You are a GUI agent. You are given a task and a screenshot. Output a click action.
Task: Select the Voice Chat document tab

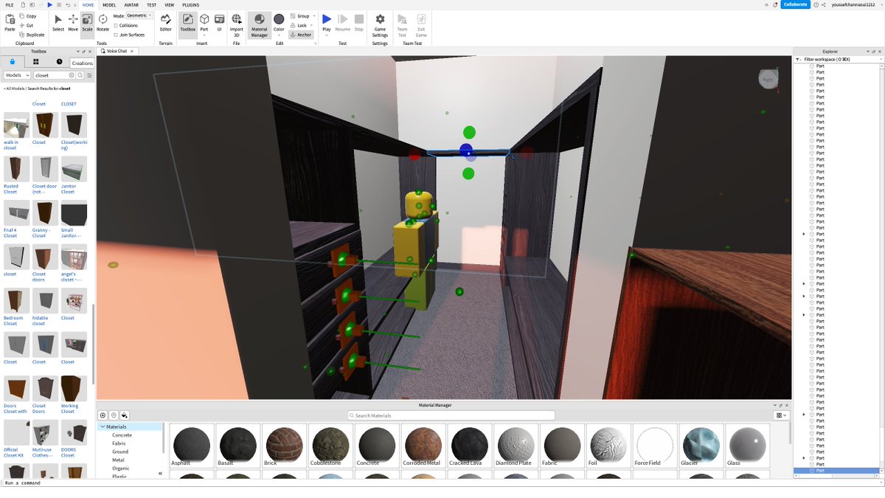coord(117,51)
